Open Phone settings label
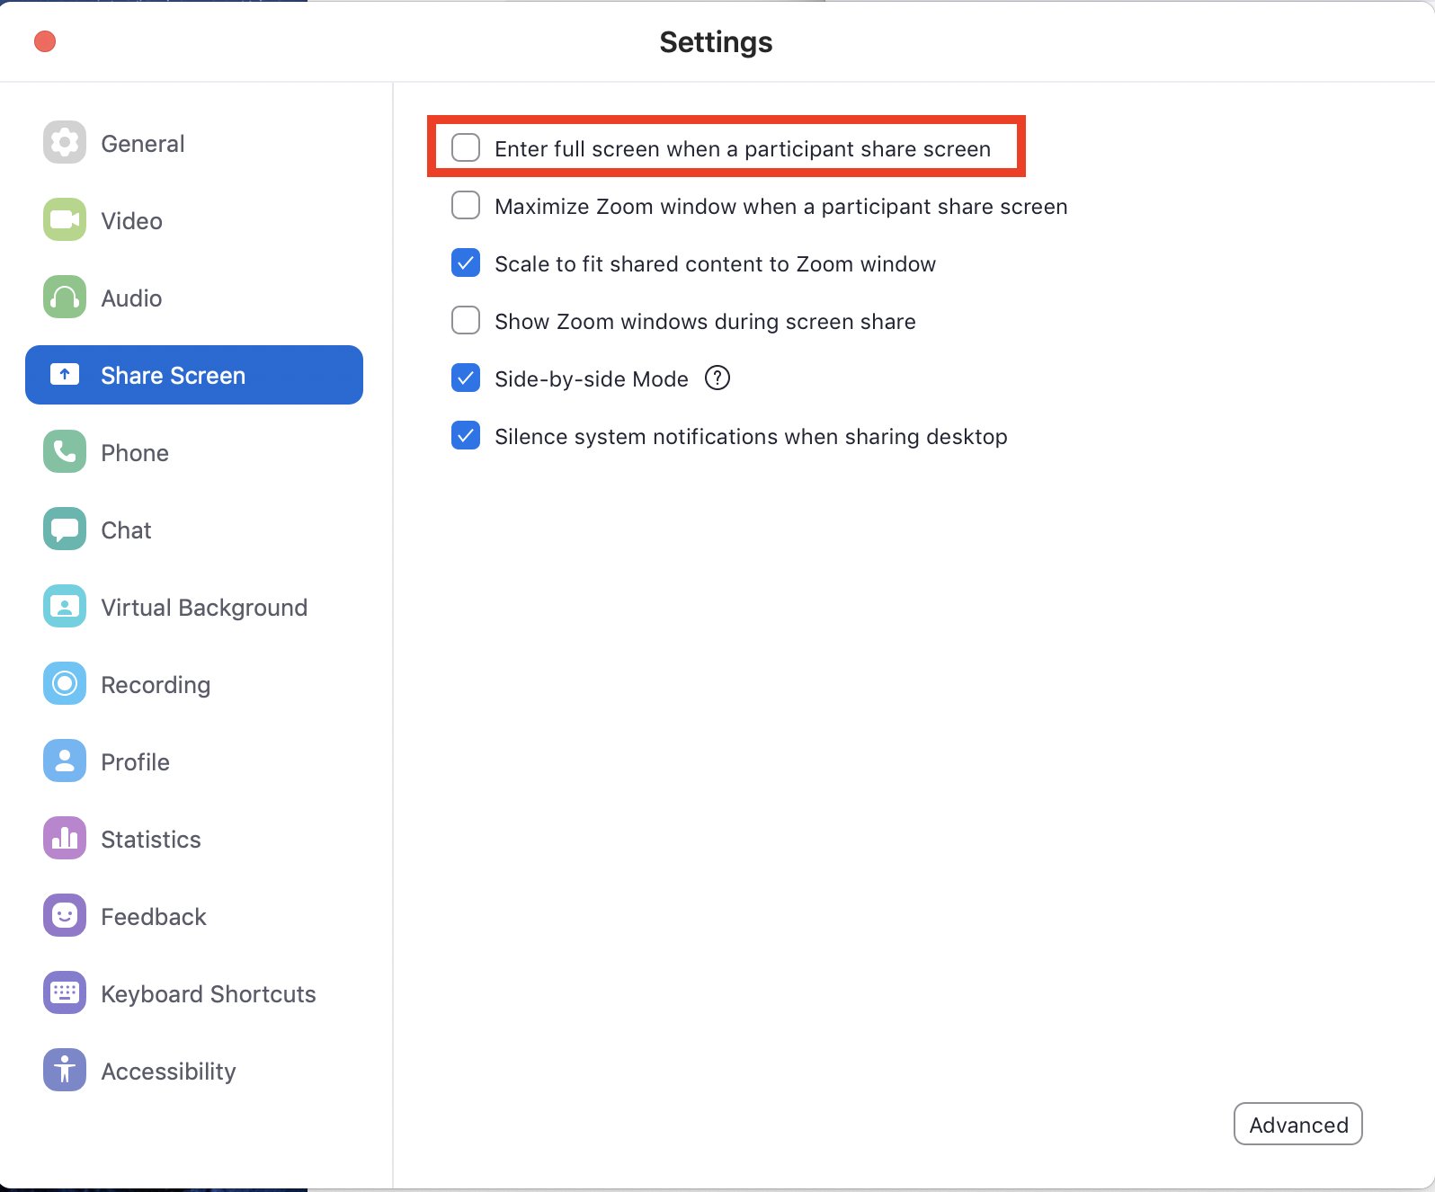Viewport: 1435px width, 1192px height. (x=135, y=453)
